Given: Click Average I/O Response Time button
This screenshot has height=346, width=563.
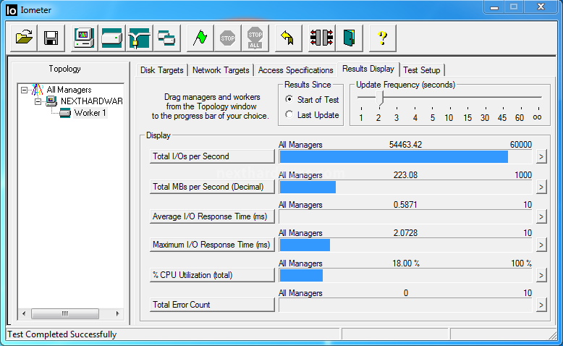Looking at the screenshot, I should [x=212, y=216].
